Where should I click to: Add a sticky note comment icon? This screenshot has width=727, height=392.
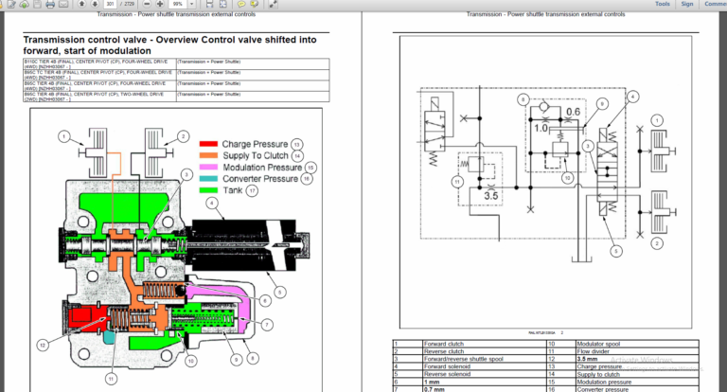[241, 4]
